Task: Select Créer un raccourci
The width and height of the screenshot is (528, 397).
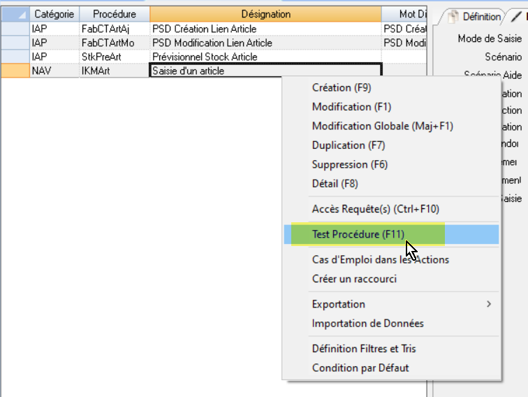Action: click(x=354, y=279)
